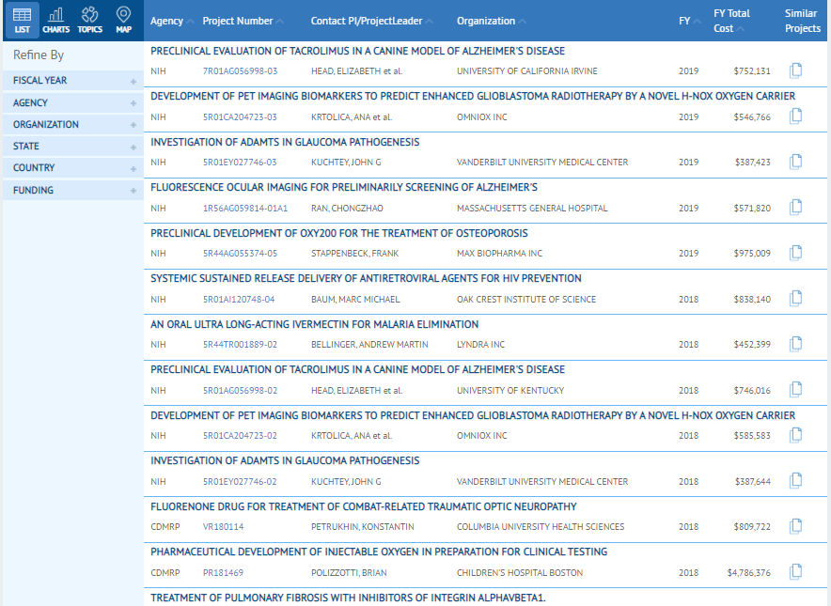This screenshot has width=831, height=606.
Task: Show similar projects for 1R56AG059814-01A1
Action: point(795,208)
